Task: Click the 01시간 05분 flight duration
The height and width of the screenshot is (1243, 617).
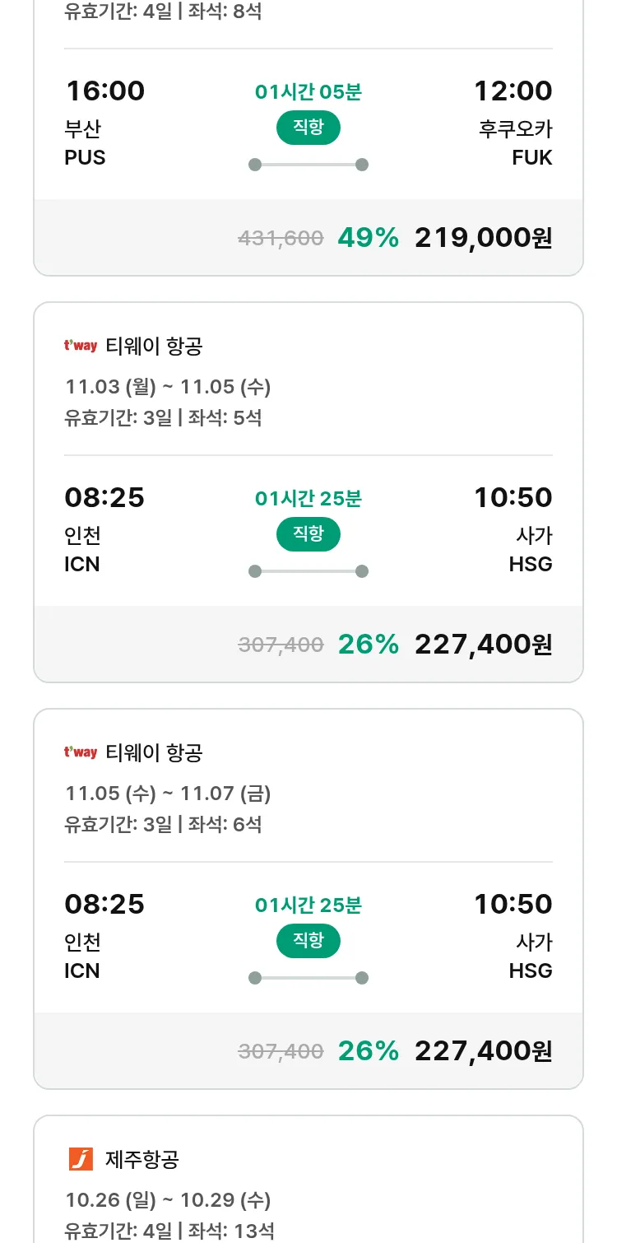Action: point(308,92)
